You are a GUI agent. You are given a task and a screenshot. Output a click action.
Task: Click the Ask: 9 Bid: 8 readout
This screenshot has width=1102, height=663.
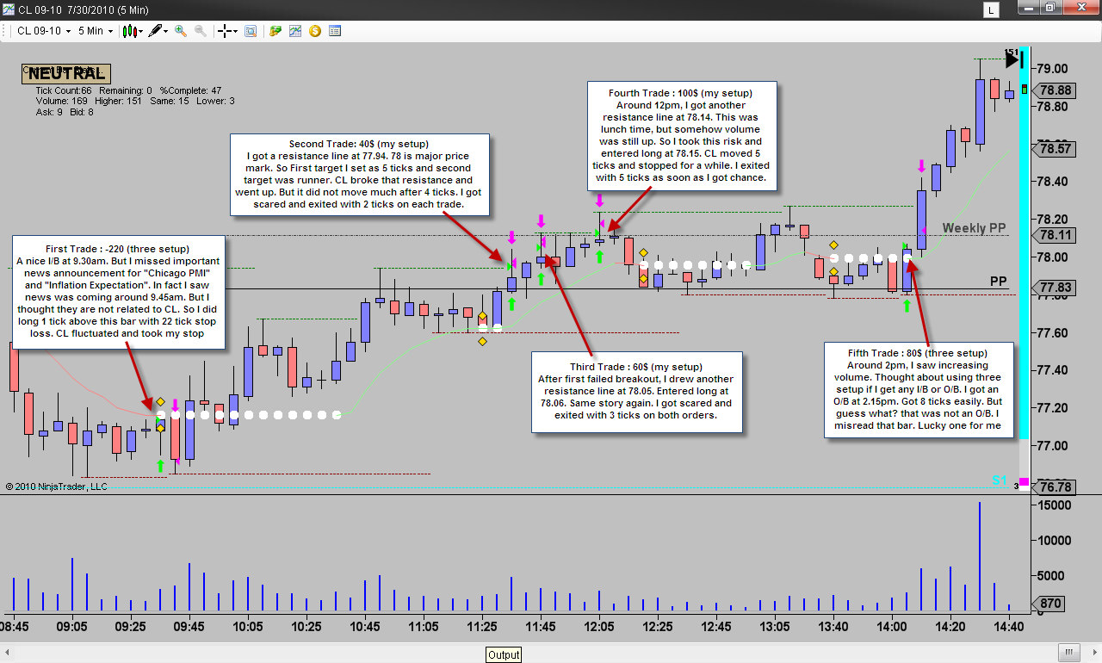point(65,111)
